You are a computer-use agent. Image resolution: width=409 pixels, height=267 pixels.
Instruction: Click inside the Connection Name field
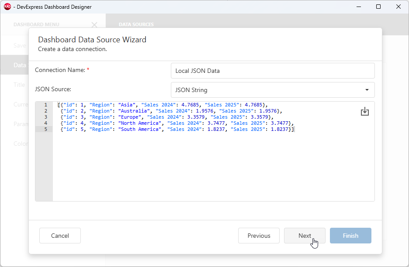coord(273,70)
